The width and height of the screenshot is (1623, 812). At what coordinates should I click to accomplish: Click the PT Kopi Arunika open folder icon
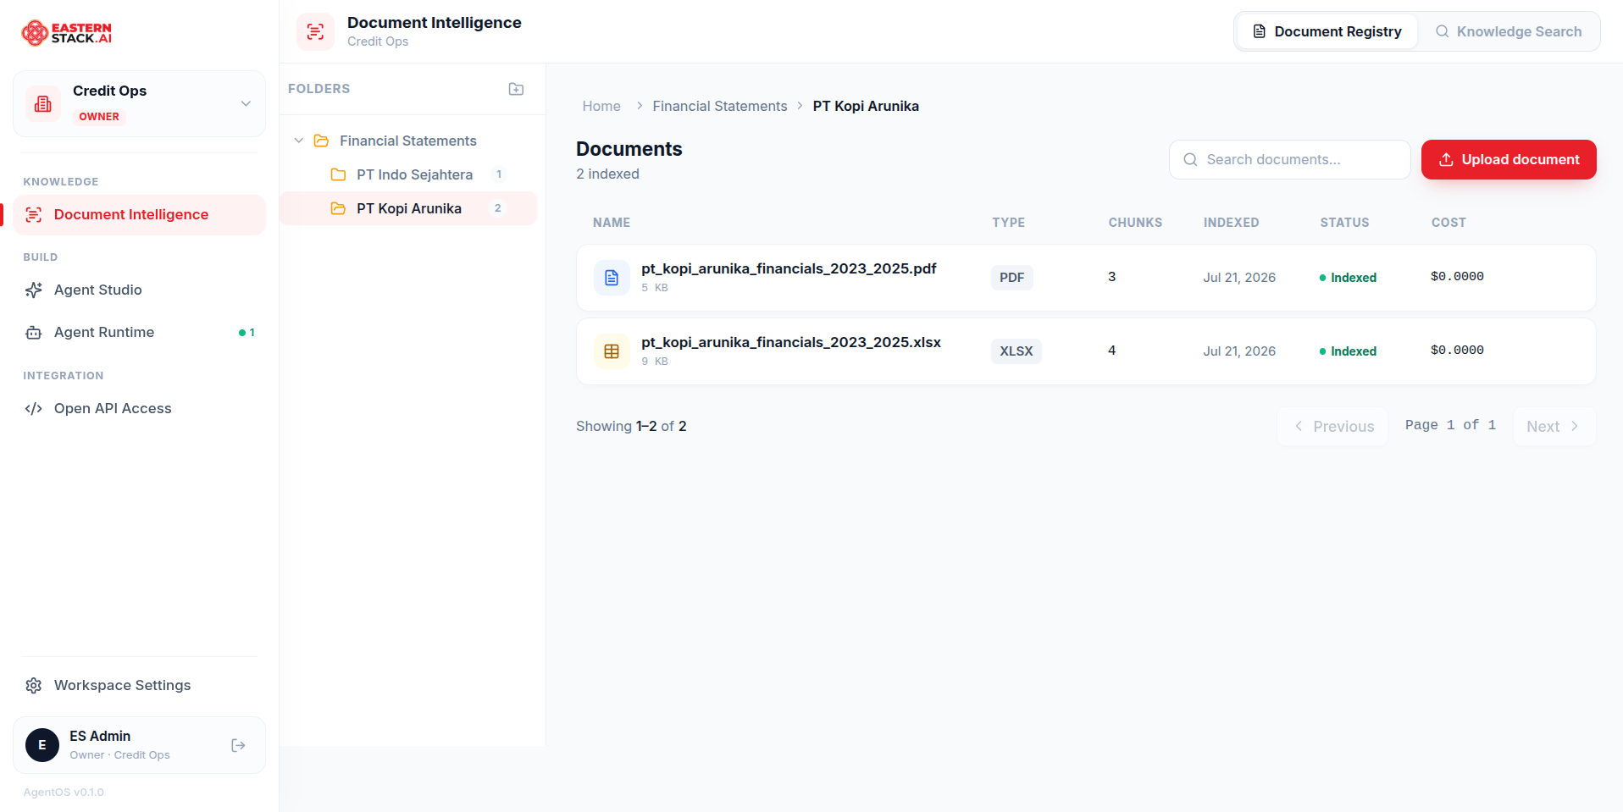(x=338, y=208)
